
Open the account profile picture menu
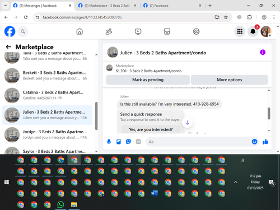click(x=266, y=31)
